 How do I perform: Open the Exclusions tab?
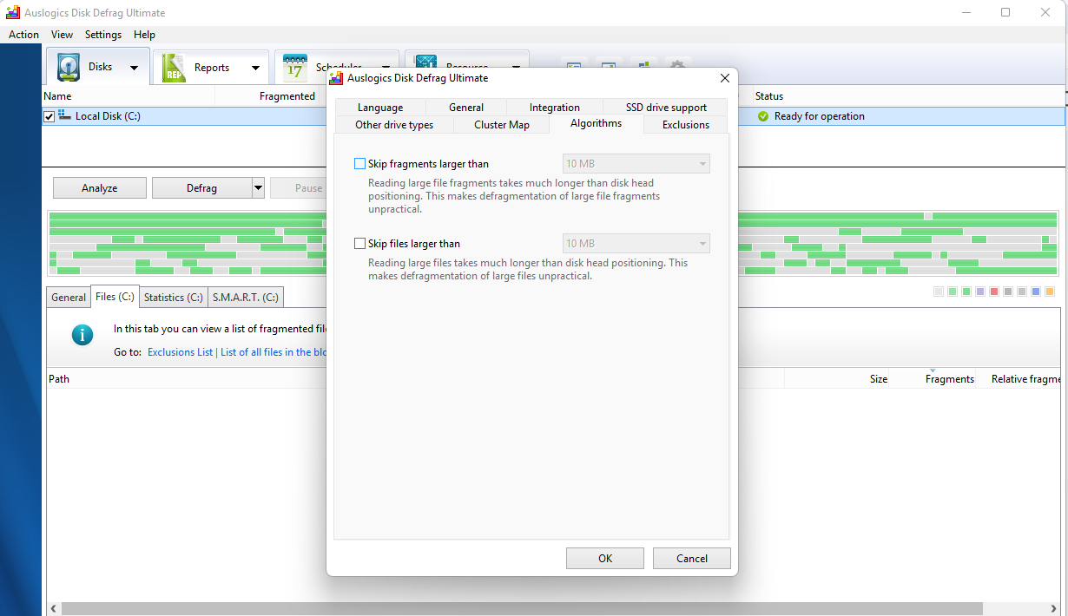pos(686,125)
